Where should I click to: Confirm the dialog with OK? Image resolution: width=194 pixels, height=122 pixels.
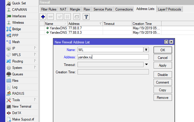click(163, 50)
